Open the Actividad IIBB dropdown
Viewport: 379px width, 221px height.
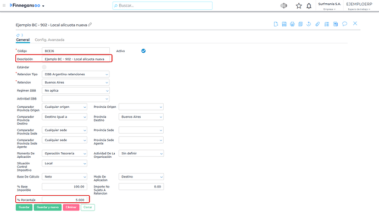coord(75,98)
